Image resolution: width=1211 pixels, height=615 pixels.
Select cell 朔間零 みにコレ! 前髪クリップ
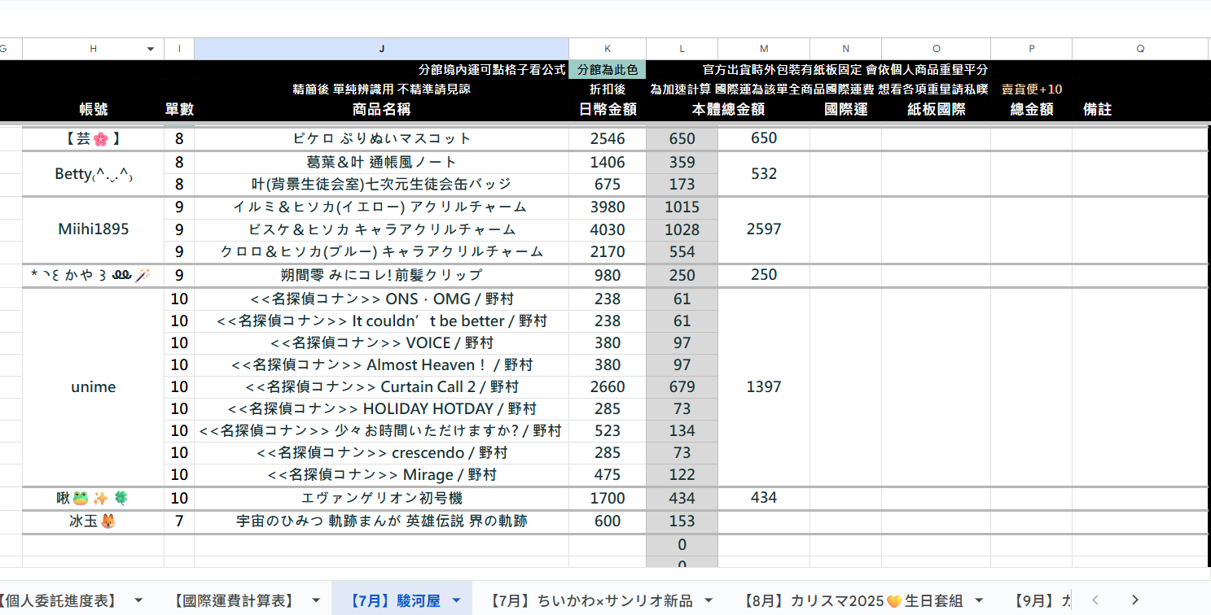pos(381,276)
